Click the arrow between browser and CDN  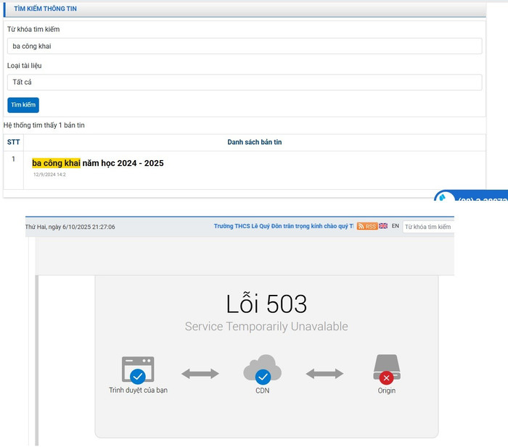pos(200,374)
